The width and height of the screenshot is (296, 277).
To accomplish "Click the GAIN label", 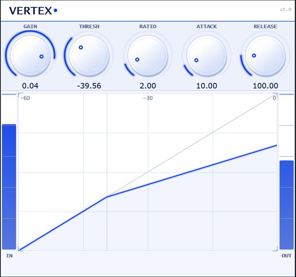I will tap(30, 26).
